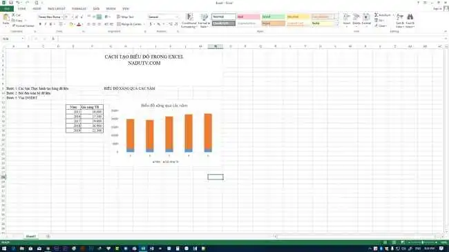Image resolution: width=449 pixels, height=252 pixels.
Task: Open the Windows Start menu
Action: 4,249
